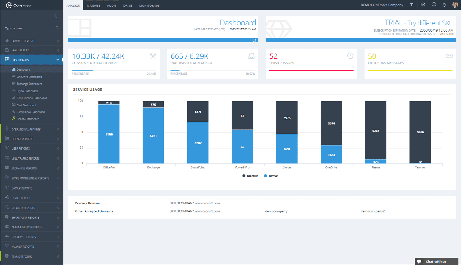
Task: Expand Security Reports chevron
Action: click(58, 208)
